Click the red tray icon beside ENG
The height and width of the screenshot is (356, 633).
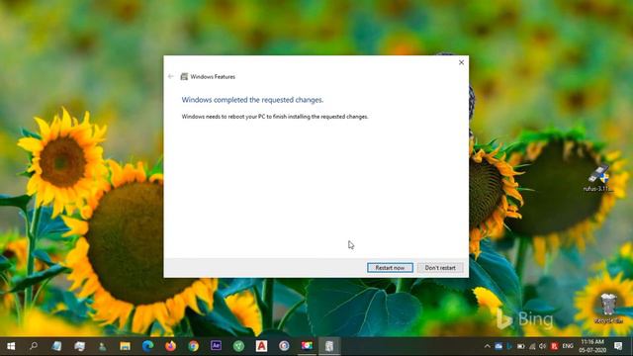[555, 346]
